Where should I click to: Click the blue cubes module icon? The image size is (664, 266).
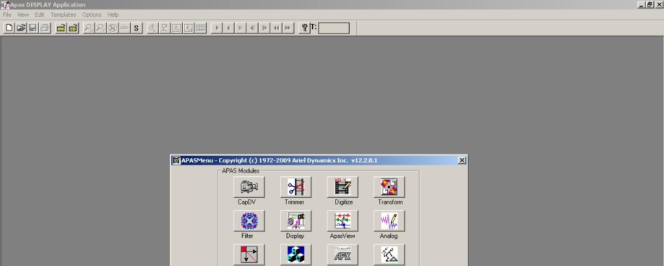(x=296, y=254)
